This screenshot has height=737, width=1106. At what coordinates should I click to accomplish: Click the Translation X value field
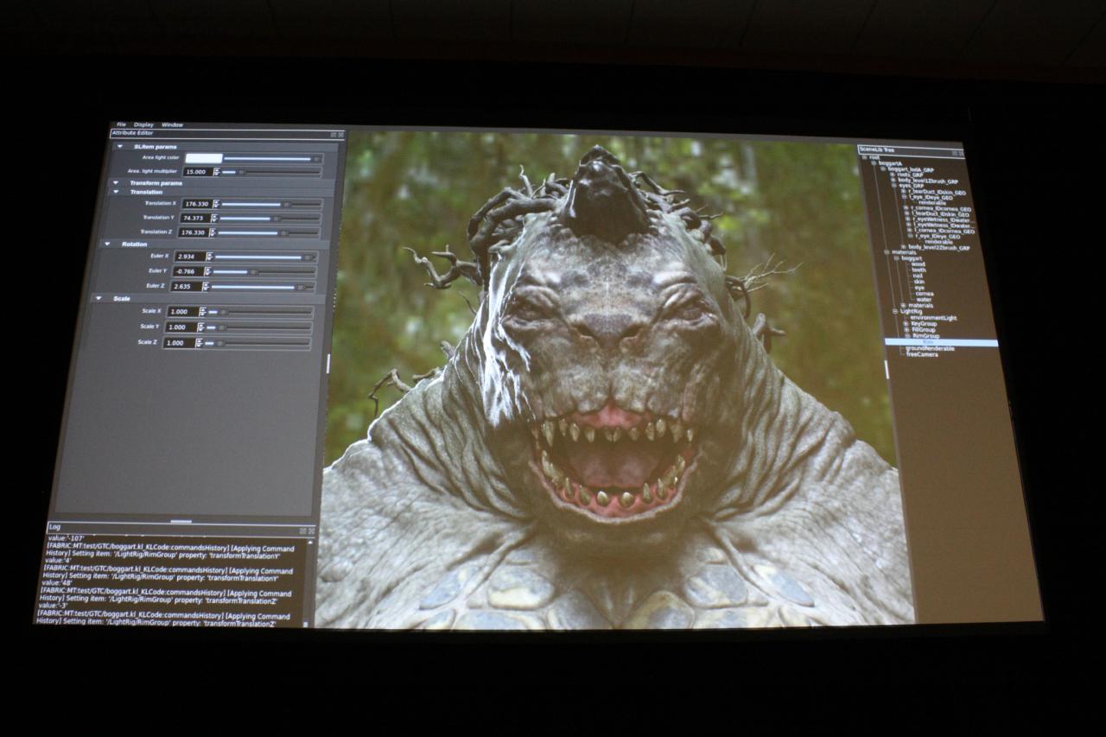(x=198, y=204)
